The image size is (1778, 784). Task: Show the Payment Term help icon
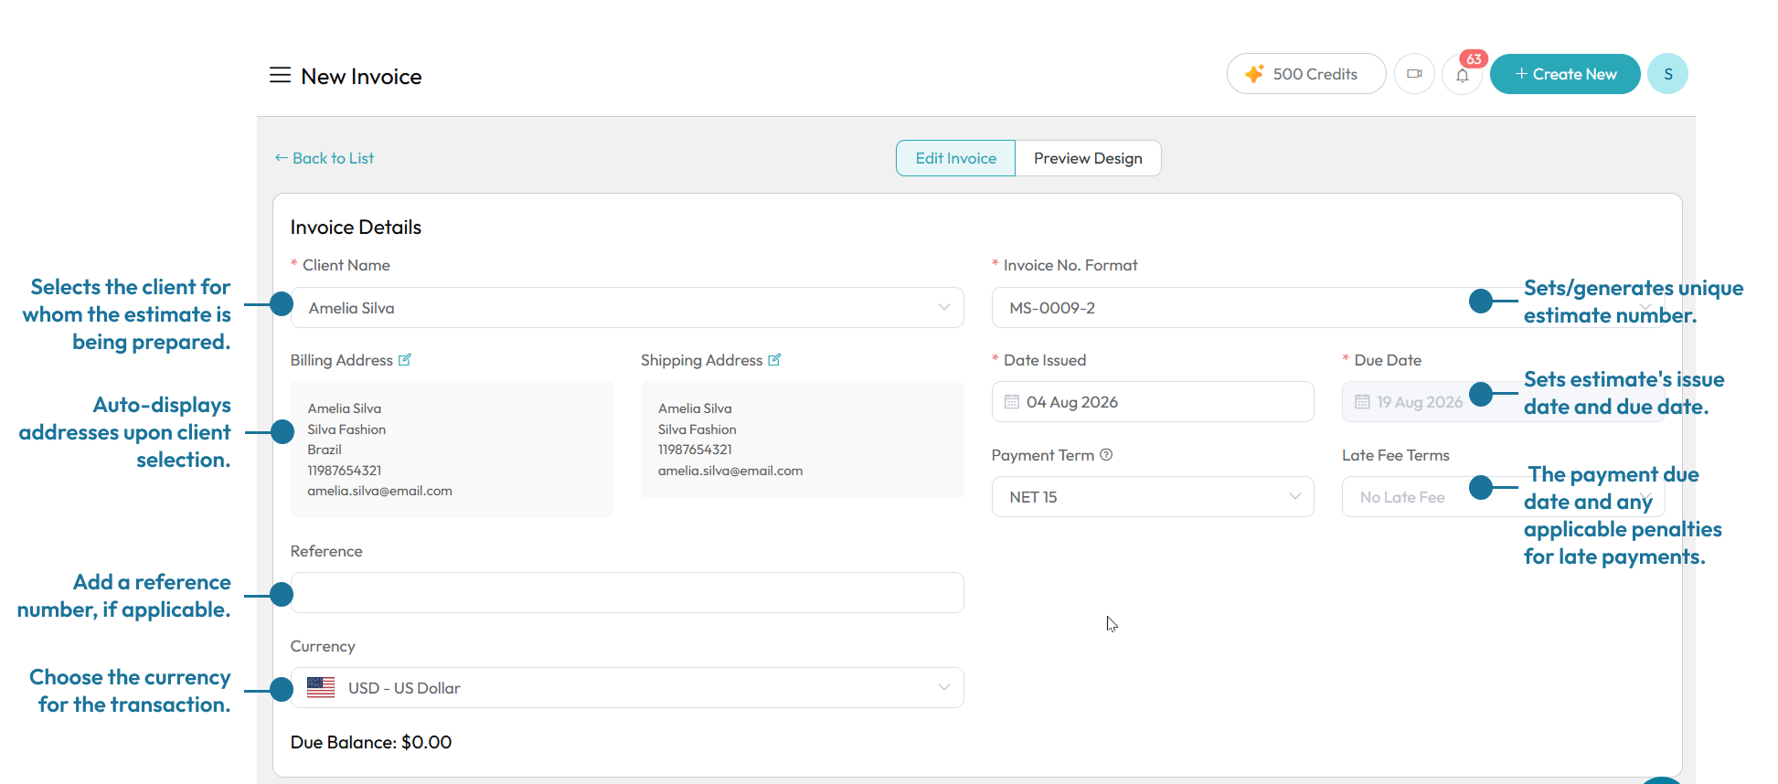click(1106, 455)
